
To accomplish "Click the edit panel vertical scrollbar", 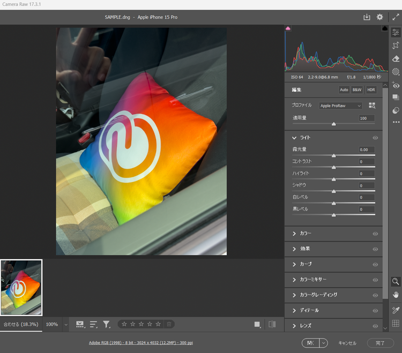I will [x=385, y=193].
